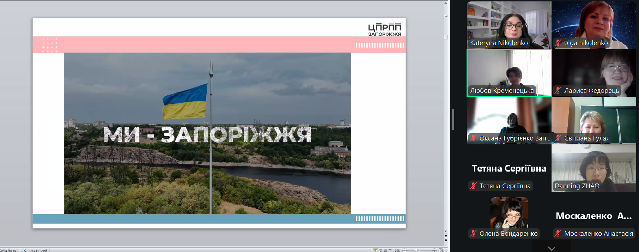Screen dimensions: 639x252
Task: Switch to Normal view in status bar
Action: 376,250
